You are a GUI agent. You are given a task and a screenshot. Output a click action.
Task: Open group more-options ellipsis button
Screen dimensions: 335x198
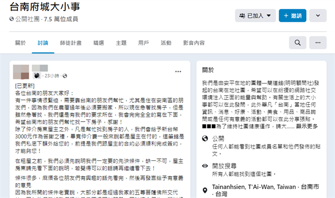point(318,43)
